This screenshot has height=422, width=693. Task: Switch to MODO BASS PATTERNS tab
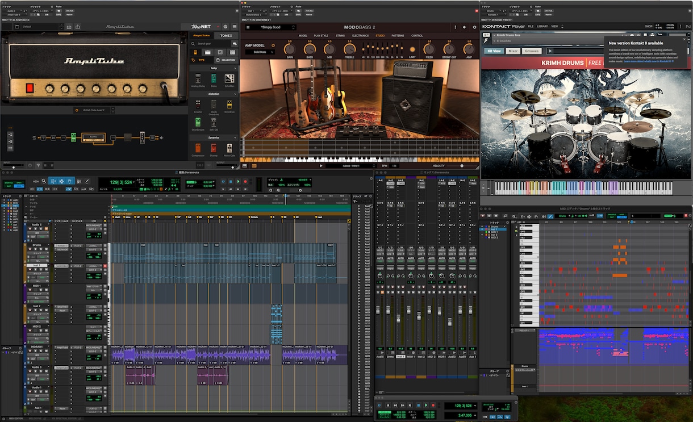(x=398, y=36)
